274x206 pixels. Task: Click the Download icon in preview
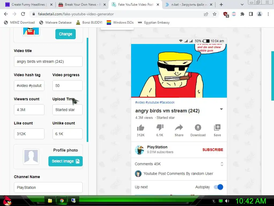198,127
